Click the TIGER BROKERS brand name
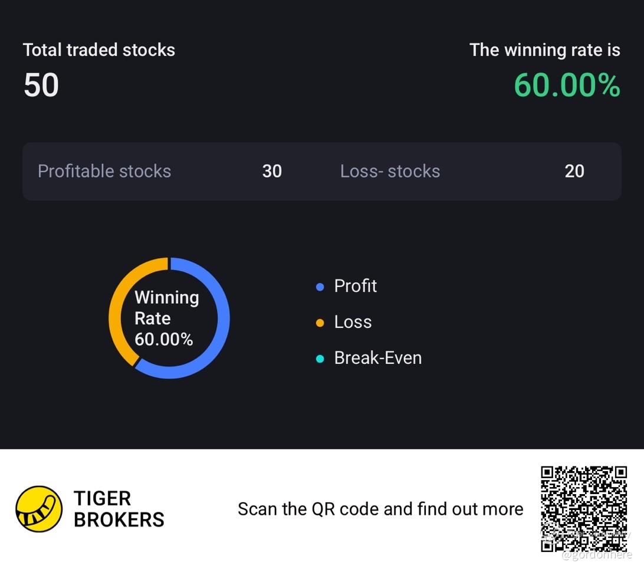The width and height of the screenshot is (644, 569). coord(119,509)
